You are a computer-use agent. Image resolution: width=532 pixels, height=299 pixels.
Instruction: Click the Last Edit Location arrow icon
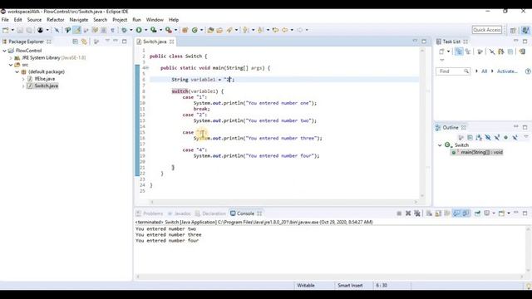pos(275,30)
